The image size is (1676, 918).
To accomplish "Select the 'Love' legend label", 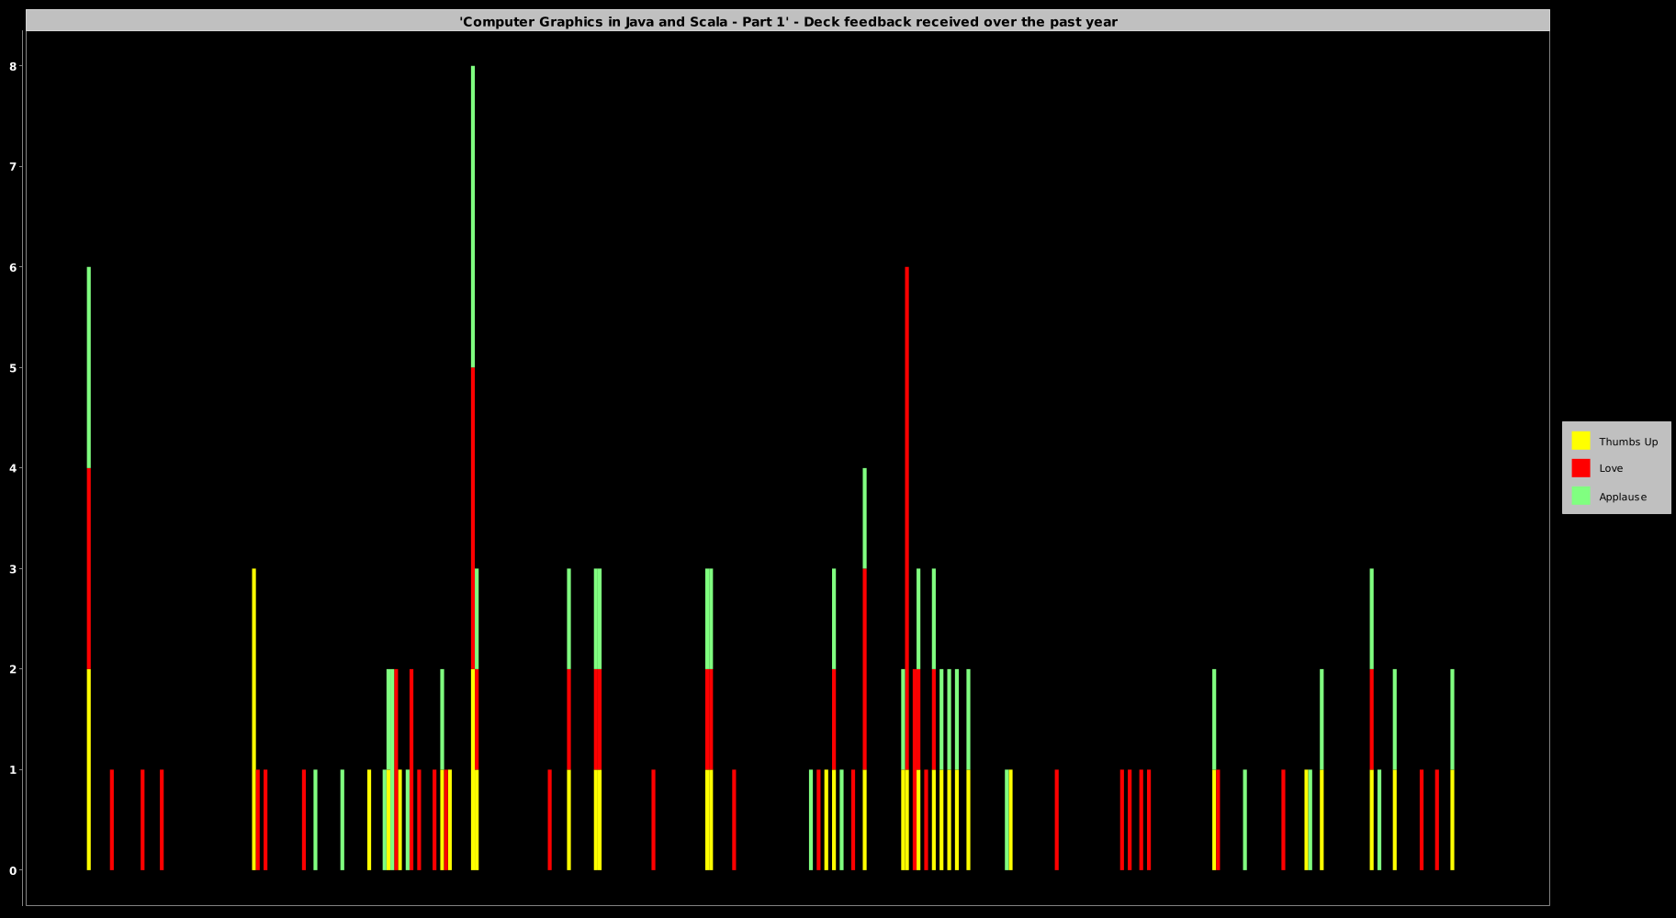I will pyautogui.click(x=1611, y=468).
